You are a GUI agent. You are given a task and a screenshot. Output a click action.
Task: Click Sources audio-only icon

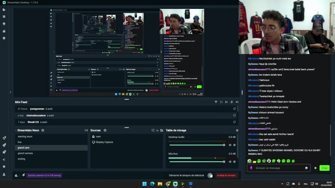coord(157,130)
